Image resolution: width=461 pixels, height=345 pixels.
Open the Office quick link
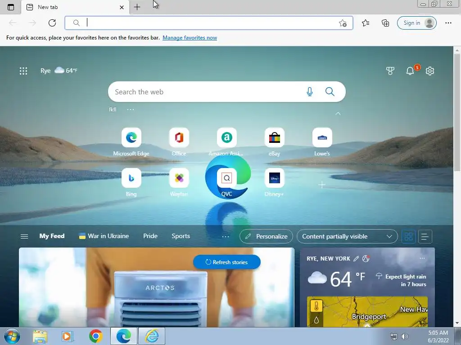pyautogui.click(x=179, y=142)
